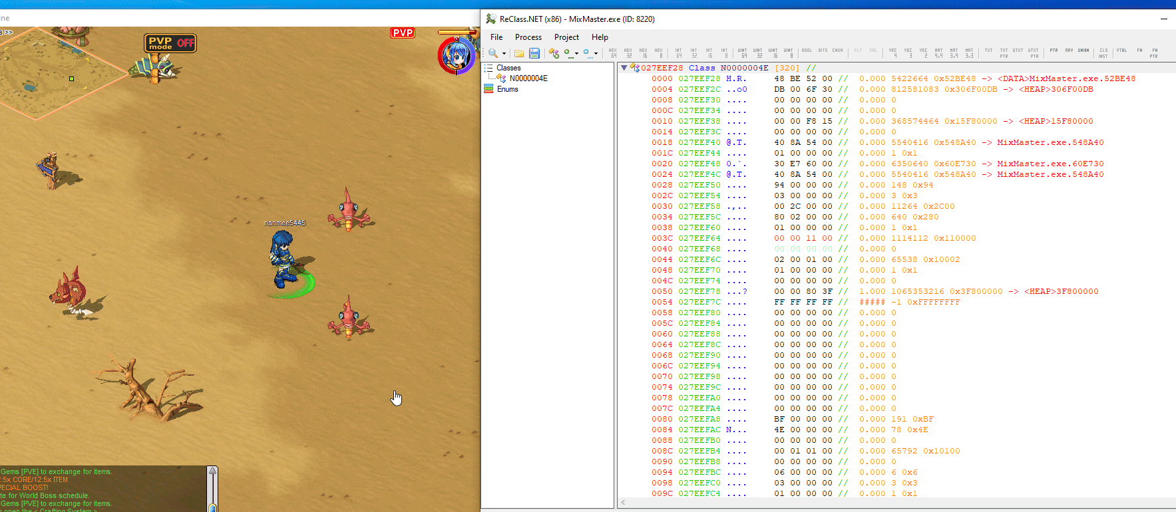Select the MAT 4x4 node type
The height and width of the screenshot is (512, 1176).
[939, 53]
